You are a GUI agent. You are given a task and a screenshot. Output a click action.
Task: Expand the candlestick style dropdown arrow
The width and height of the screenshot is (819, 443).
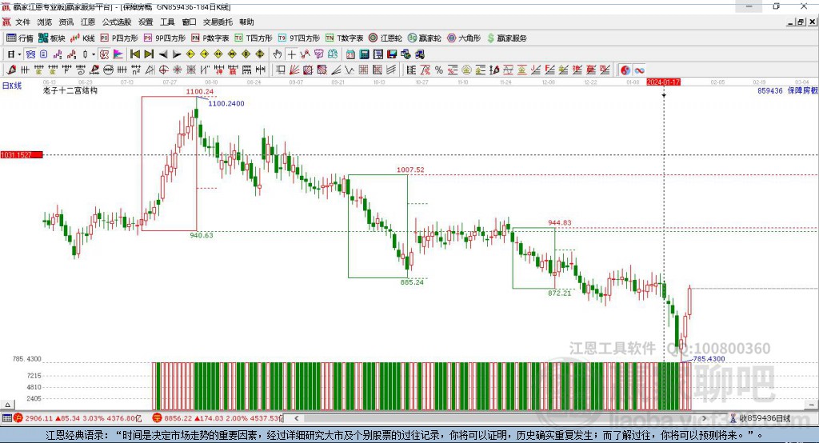[x=94, y=54]
